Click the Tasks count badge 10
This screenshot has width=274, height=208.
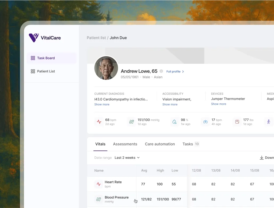[197, 144]
